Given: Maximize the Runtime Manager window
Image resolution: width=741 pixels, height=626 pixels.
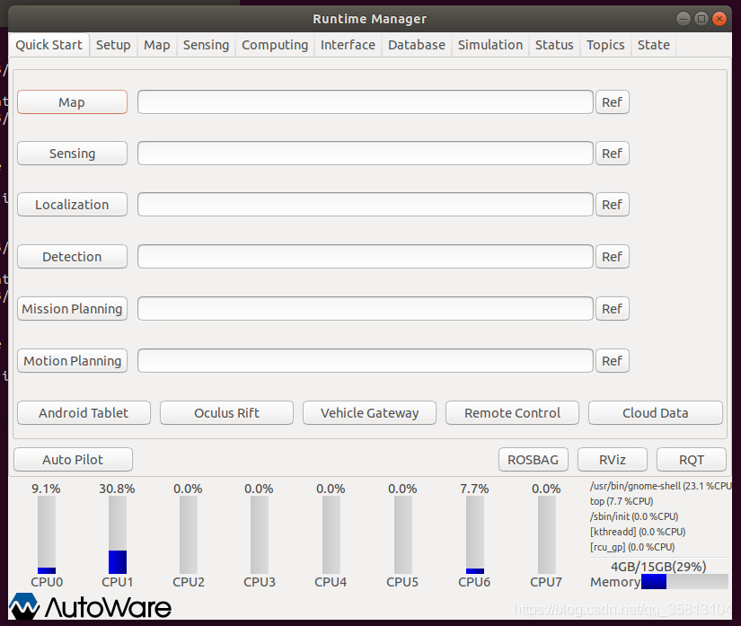Looking at the screenshot, I should pyautogui.click(x=701, y=19).
